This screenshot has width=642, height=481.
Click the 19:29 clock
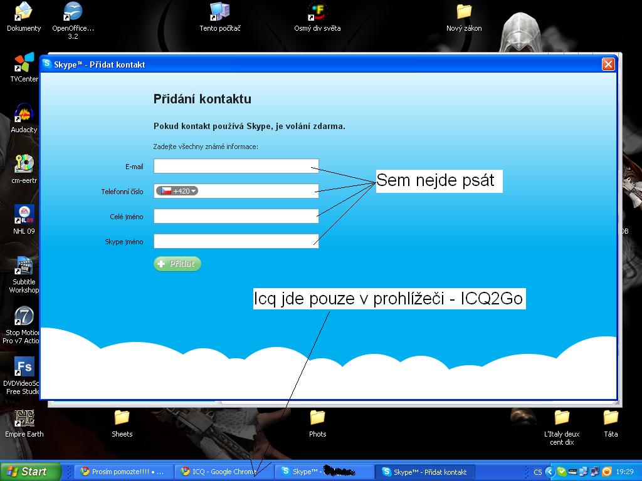(625, 472)
